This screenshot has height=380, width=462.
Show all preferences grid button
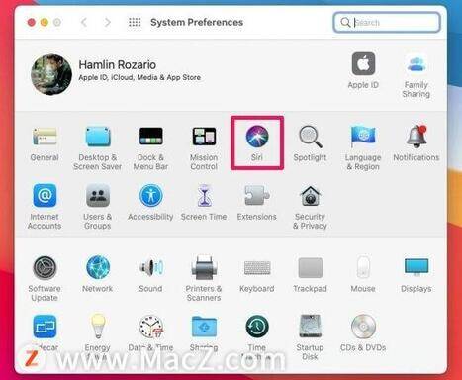coord(135,22)
